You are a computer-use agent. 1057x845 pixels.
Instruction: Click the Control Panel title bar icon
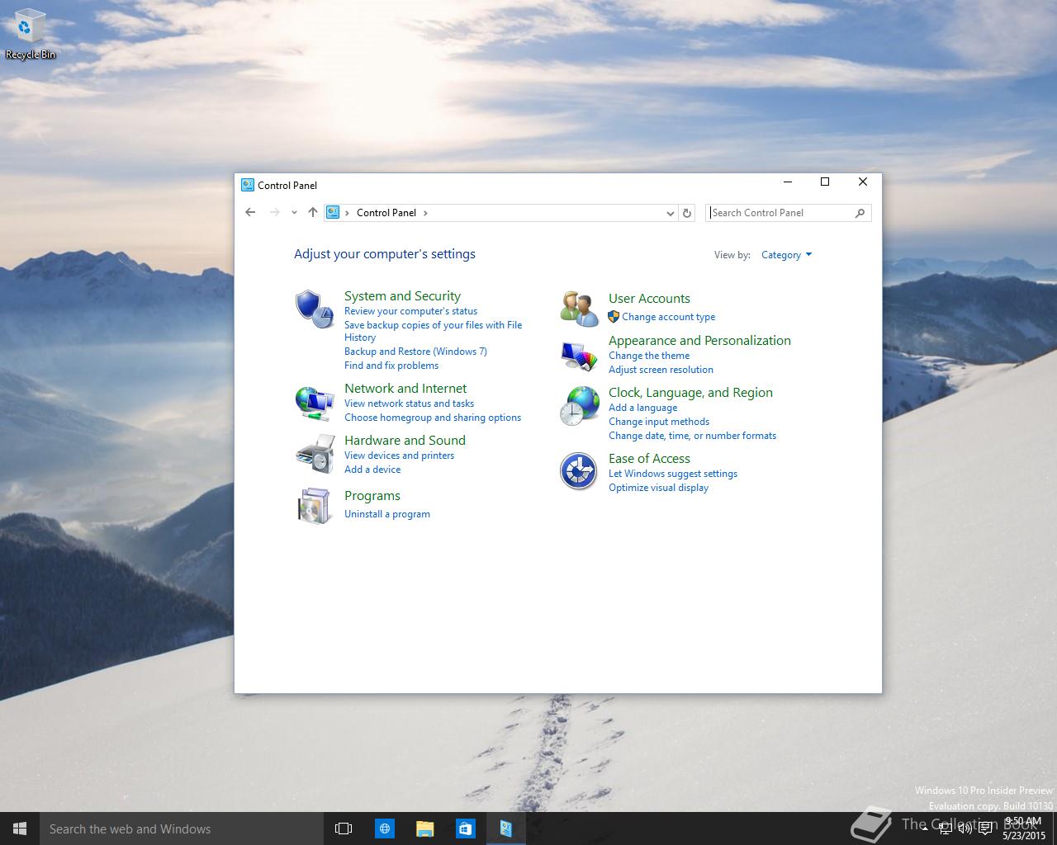247,185
